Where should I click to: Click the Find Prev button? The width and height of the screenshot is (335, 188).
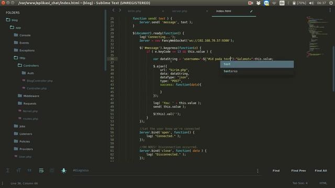[298, 171]
